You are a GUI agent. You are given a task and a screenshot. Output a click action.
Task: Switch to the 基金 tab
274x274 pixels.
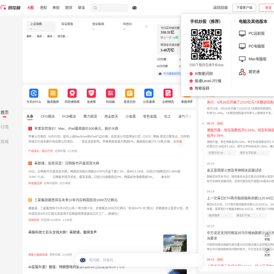click(81, 7)
